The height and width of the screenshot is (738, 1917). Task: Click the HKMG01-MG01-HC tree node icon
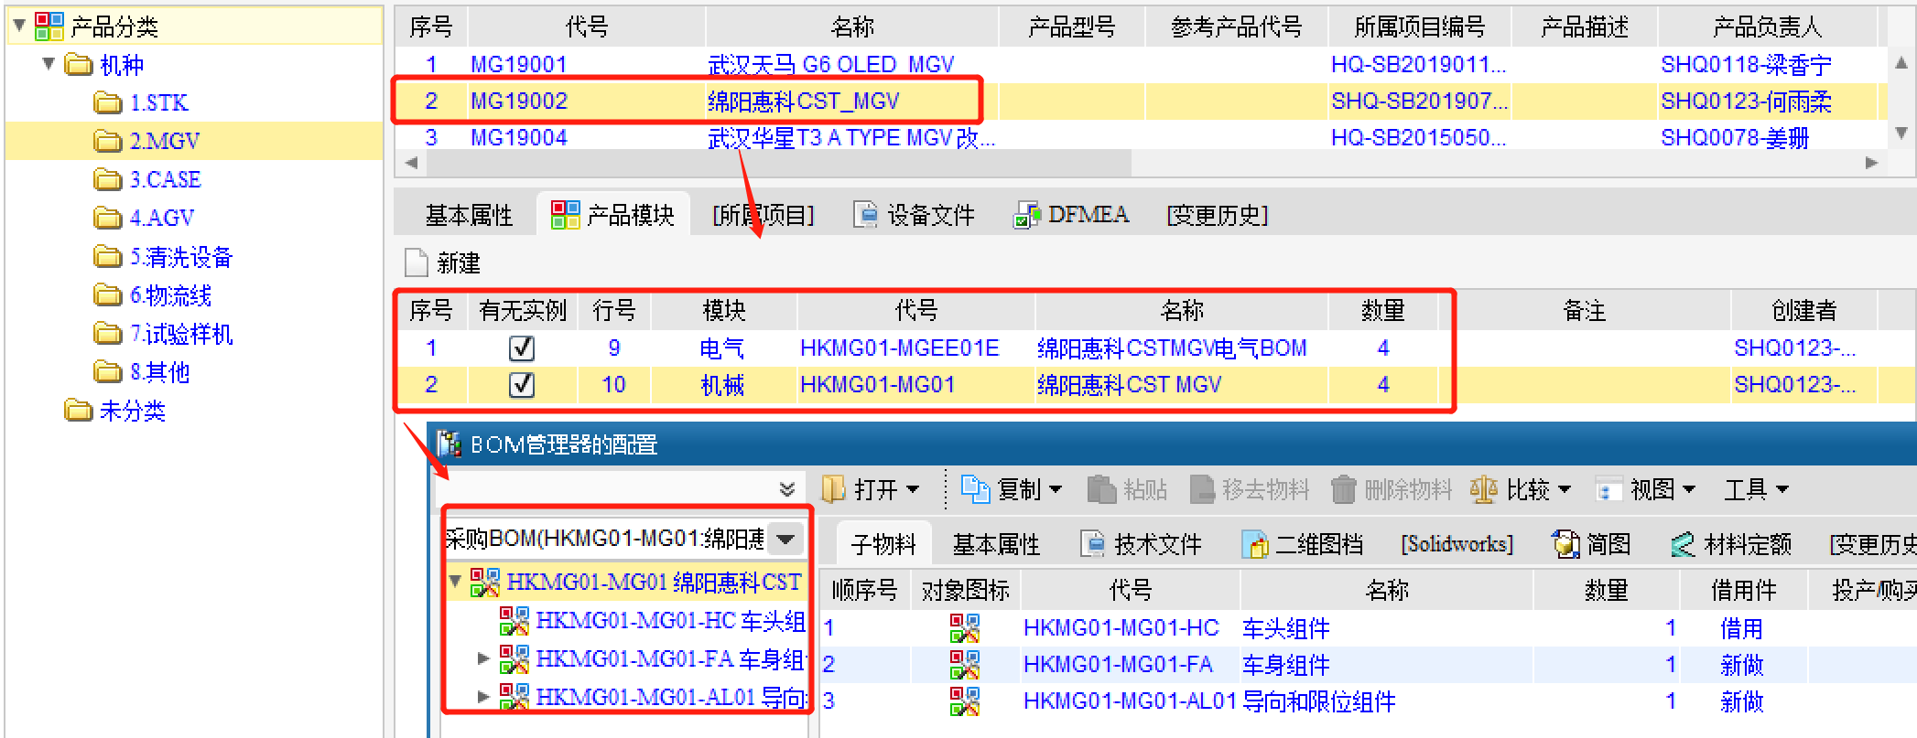point(514,620)
